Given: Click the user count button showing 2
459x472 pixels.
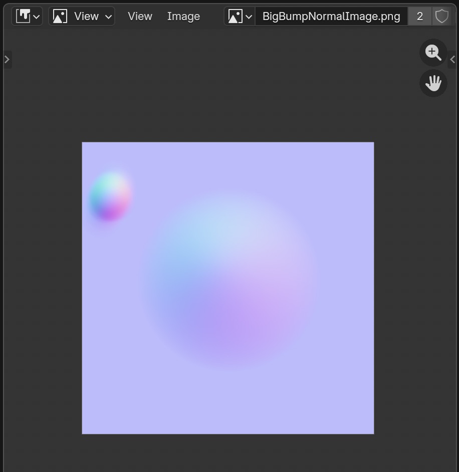Looking at the screenshot, I should [x=420, y=16].
